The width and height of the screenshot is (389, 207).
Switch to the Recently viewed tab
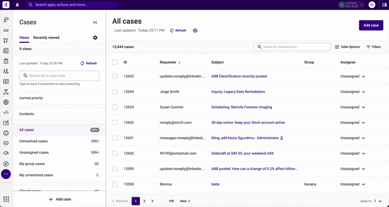point(46,38)
